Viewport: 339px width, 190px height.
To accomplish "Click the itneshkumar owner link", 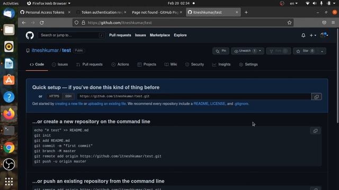I will click(x=45, y=51).
